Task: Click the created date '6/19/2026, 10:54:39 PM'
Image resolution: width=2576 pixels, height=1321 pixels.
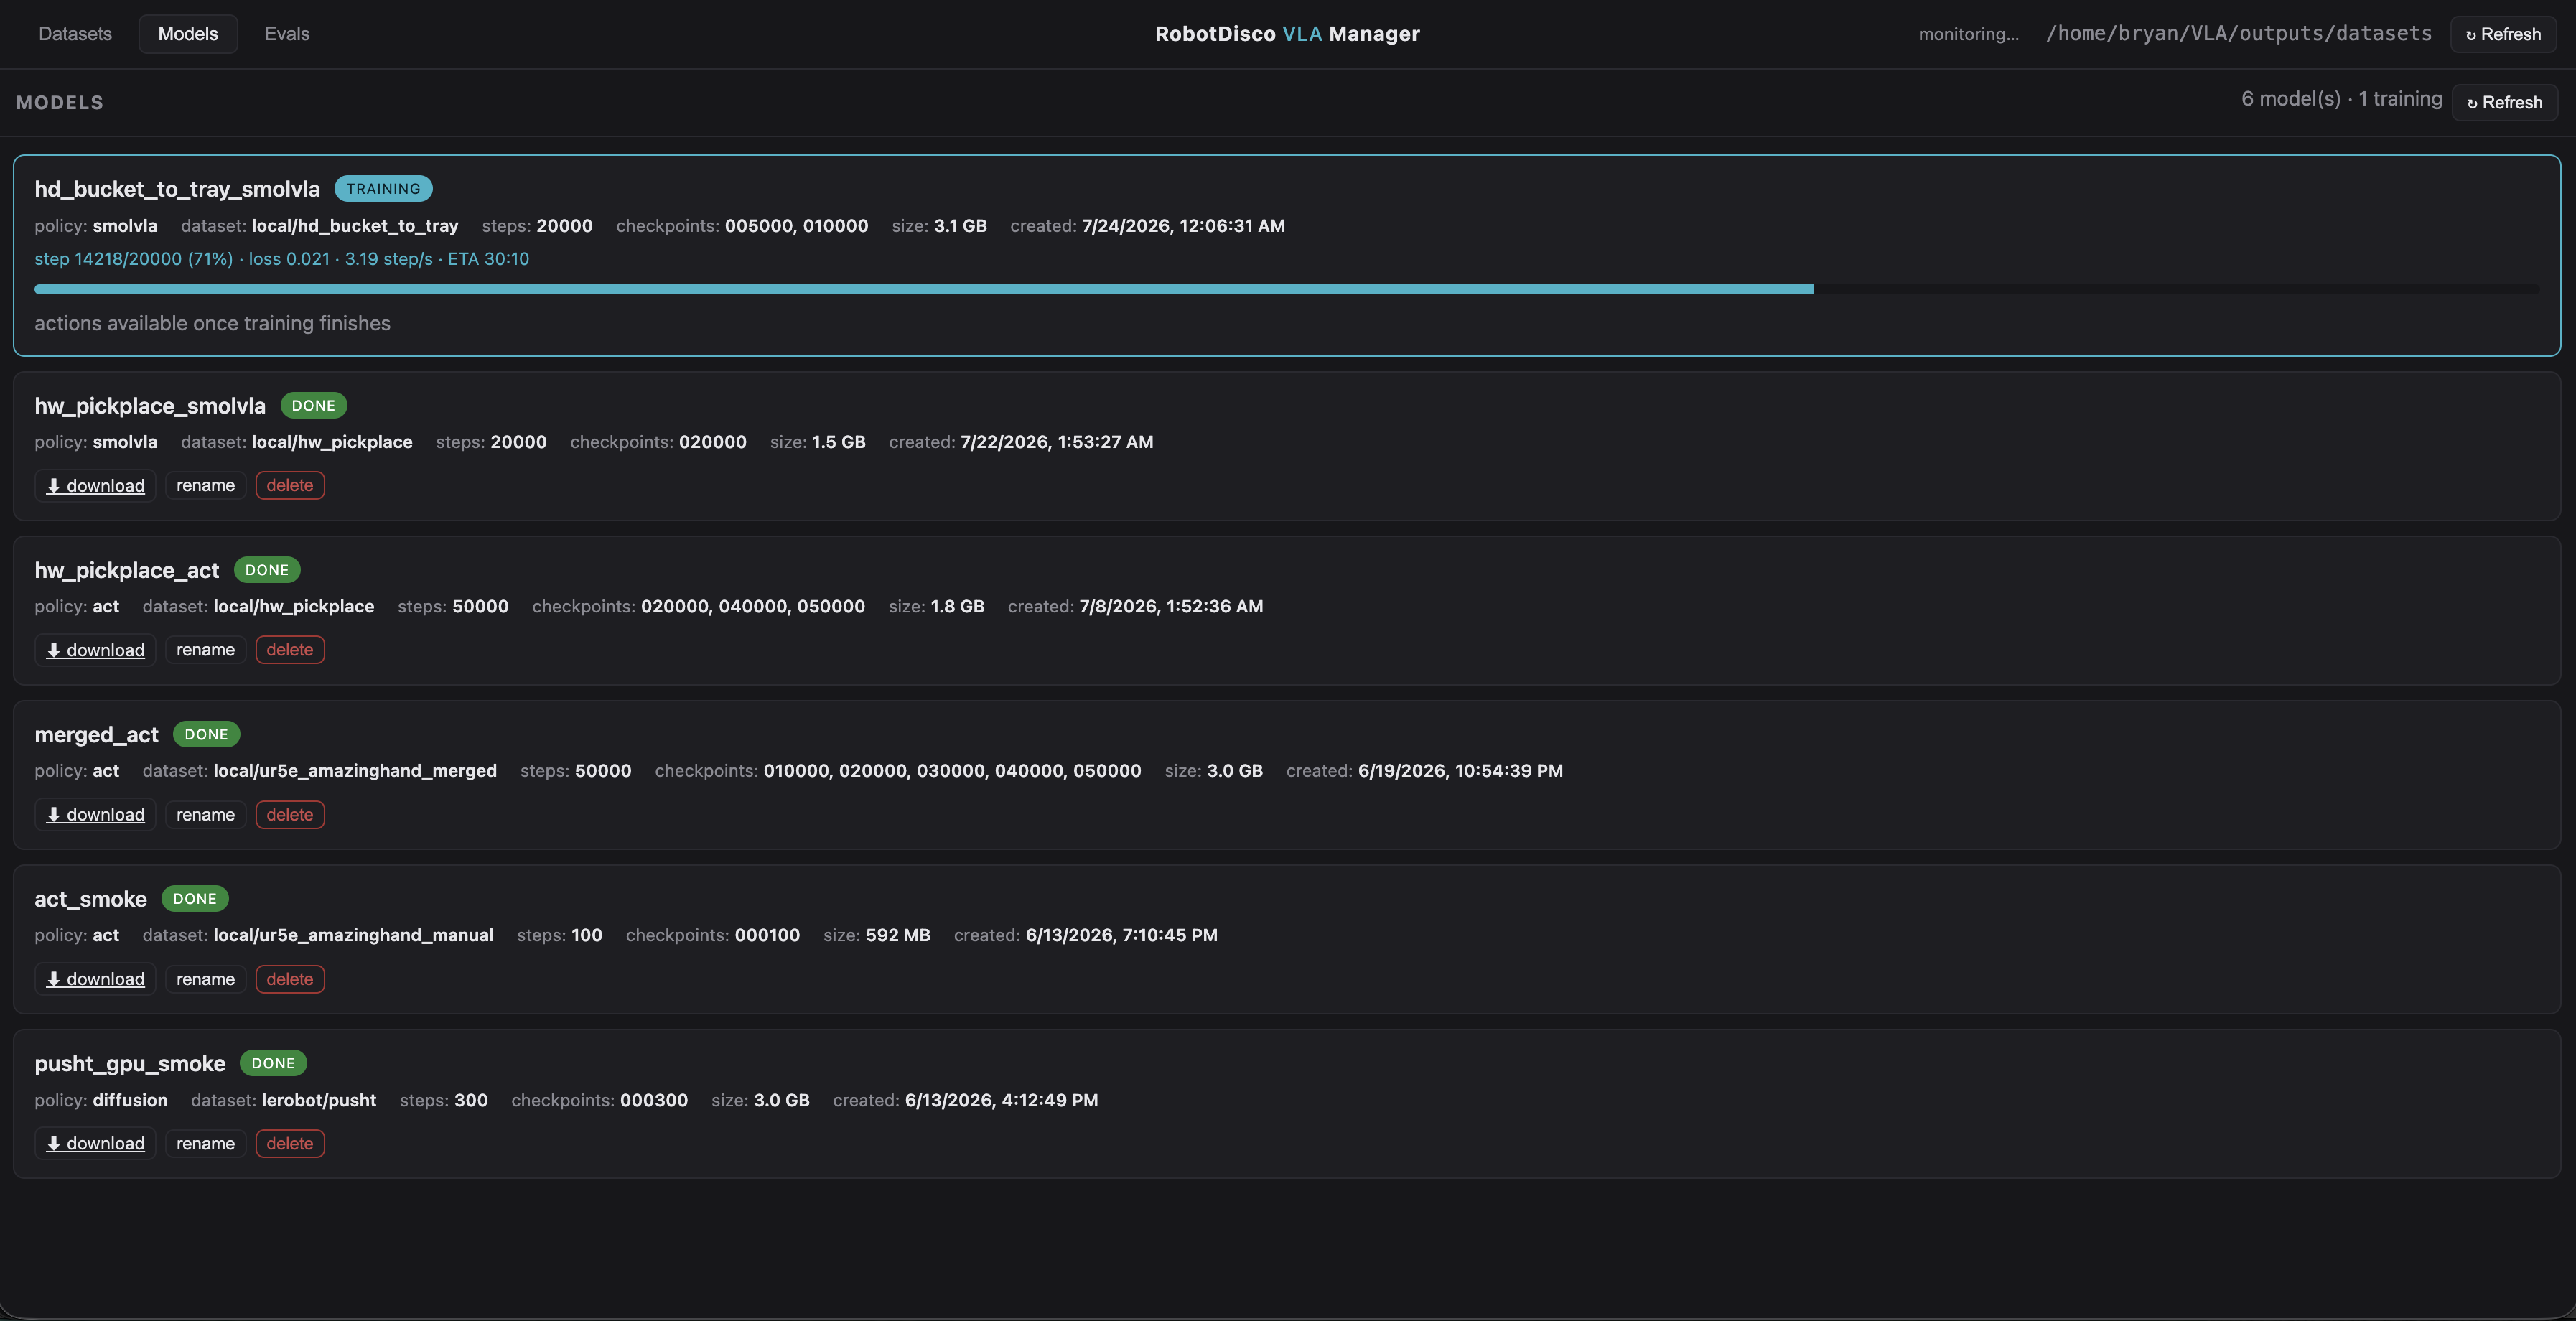Action: click(x=1460, y=771)
